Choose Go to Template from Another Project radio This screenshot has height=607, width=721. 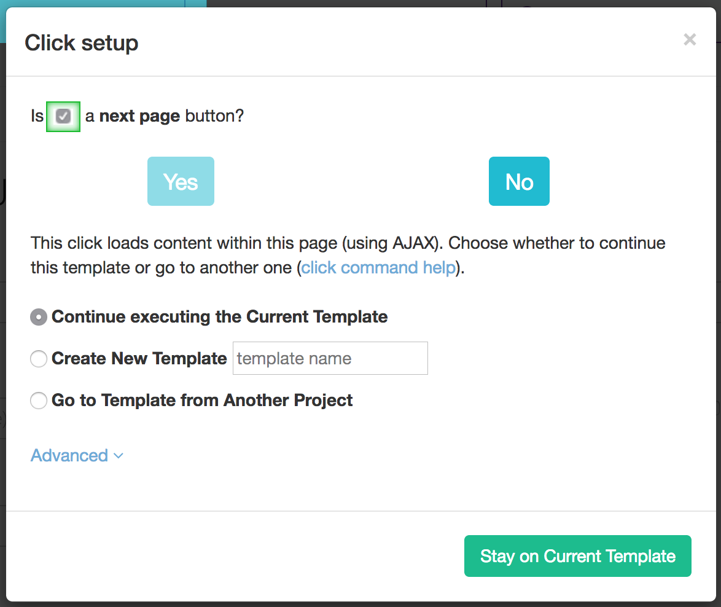coord(39,401)
